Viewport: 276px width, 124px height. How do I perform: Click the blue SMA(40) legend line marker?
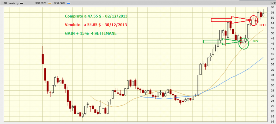69,3
